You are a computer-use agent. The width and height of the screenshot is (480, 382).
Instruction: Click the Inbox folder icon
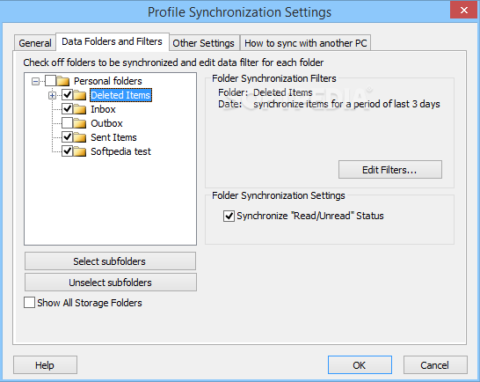click(x=80, y=109)
